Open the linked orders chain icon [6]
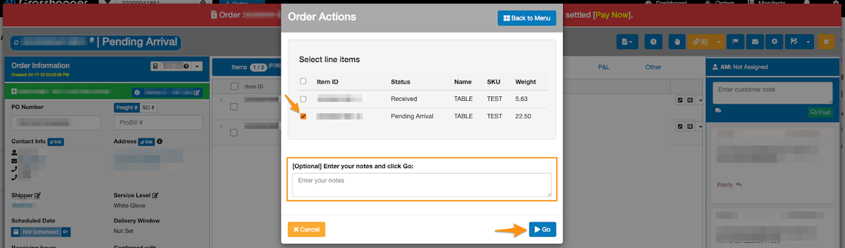 click(x=700, y=42)
